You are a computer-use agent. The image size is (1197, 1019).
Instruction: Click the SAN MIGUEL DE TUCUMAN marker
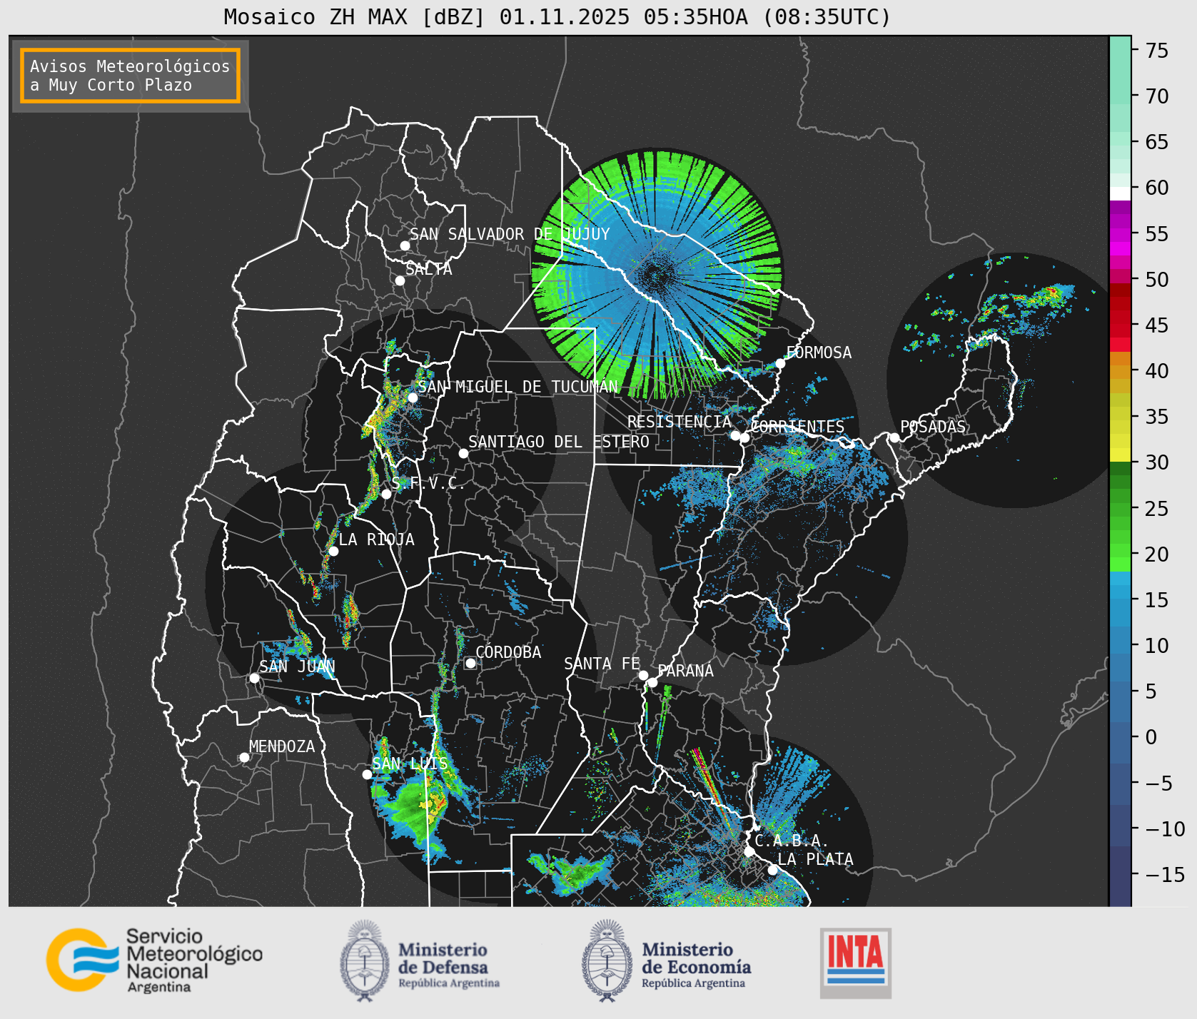pyautogui.click(x=412, y=397)
